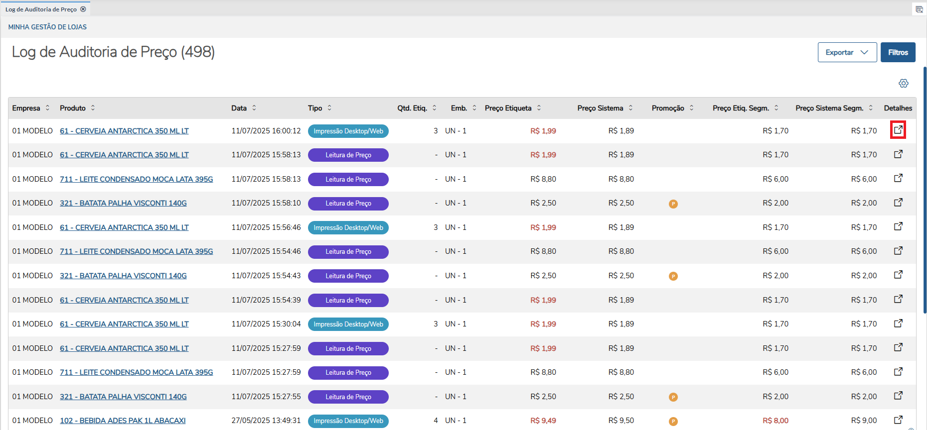This screenshot has height=430, width=927.
Task: Expand the Exportar dropdown
Action: pos(847,52)
